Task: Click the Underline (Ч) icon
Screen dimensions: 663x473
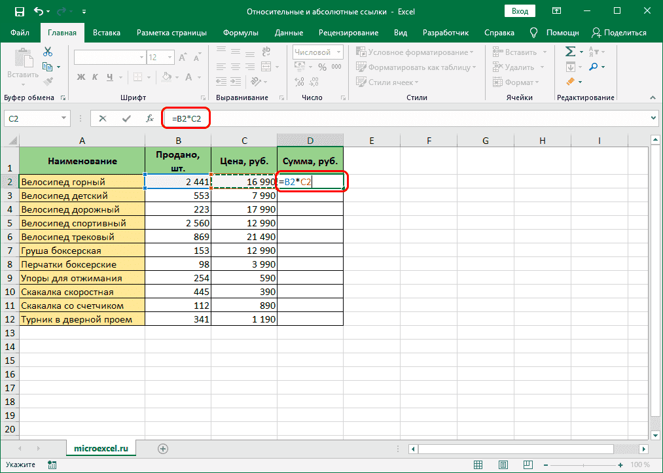Action: click(x=111, y=77)
